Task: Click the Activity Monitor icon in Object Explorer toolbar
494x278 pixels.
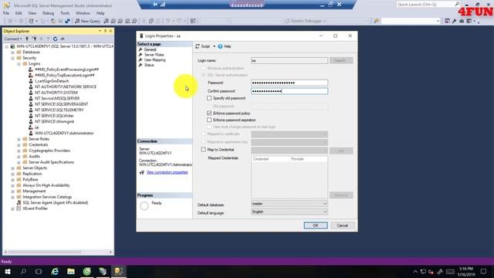Action: pos(63,39)
